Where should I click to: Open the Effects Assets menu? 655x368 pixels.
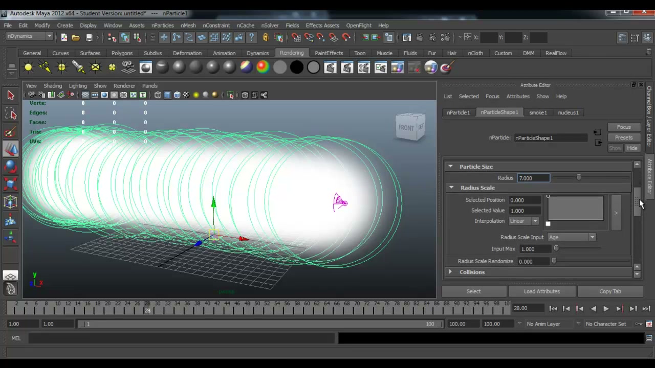coord(322,26)
